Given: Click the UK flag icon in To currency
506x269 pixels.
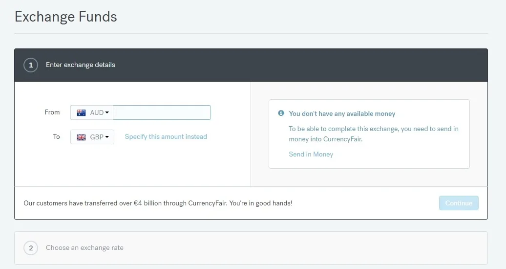Looking at the screenshot, I should 81,137.
